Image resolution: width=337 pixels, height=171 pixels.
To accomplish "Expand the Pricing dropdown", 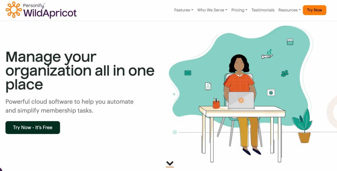I will [x=239, y=10].
